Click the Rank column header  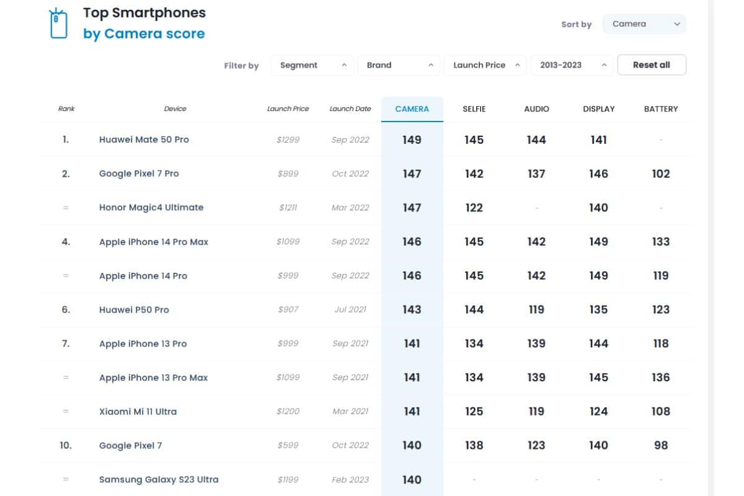point(66,109)
